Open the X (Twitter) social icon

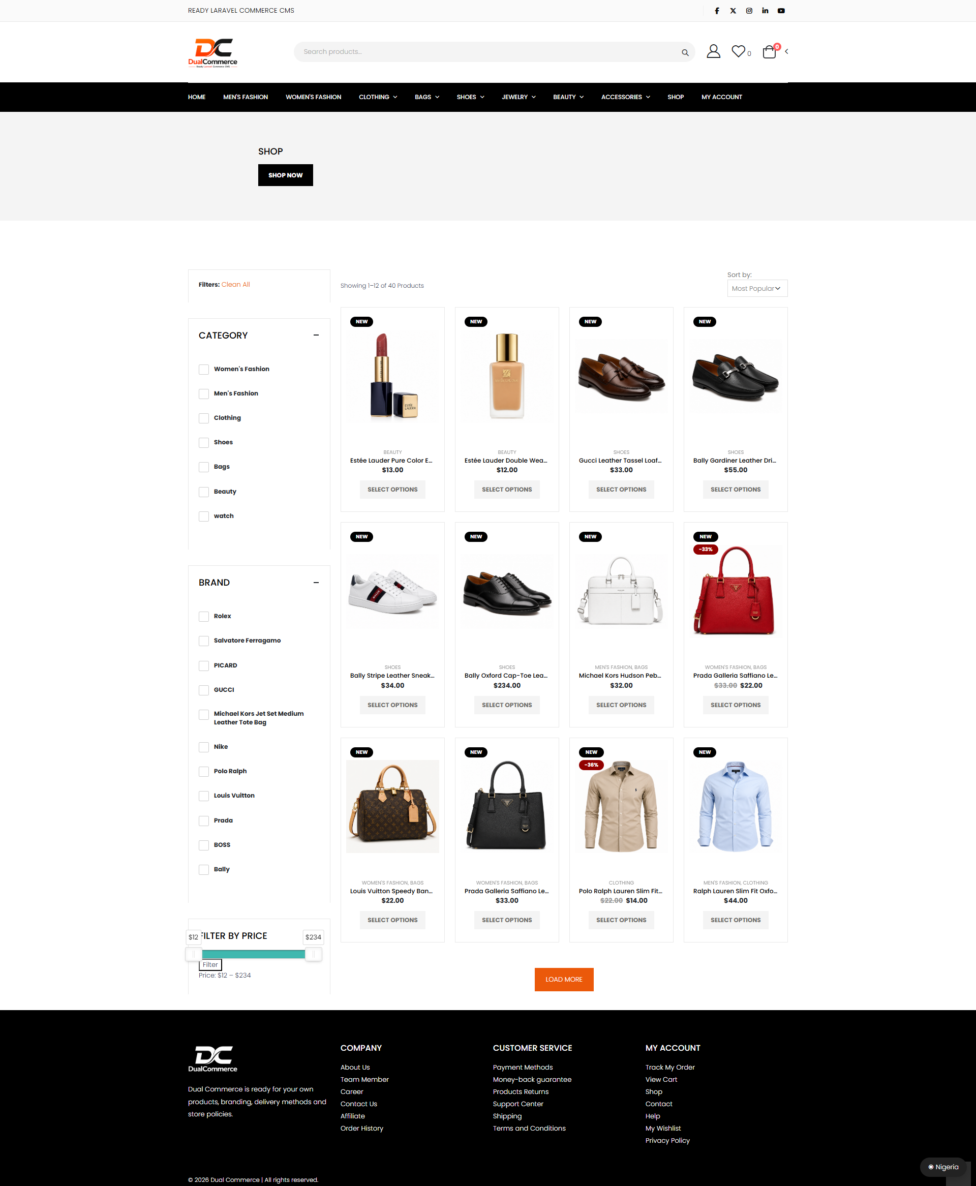point(733,11)
